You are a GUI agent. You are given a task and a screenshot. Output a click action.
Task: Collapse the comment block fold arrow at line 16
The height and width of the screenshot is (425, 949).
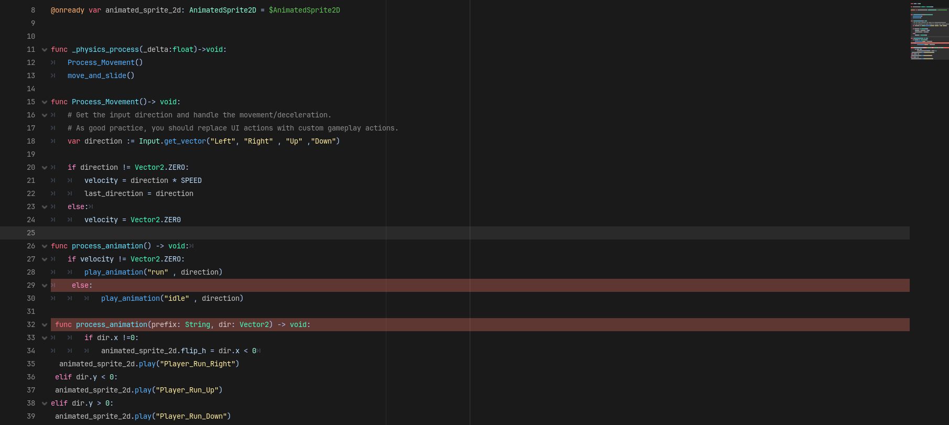click(x=45, y=115)
